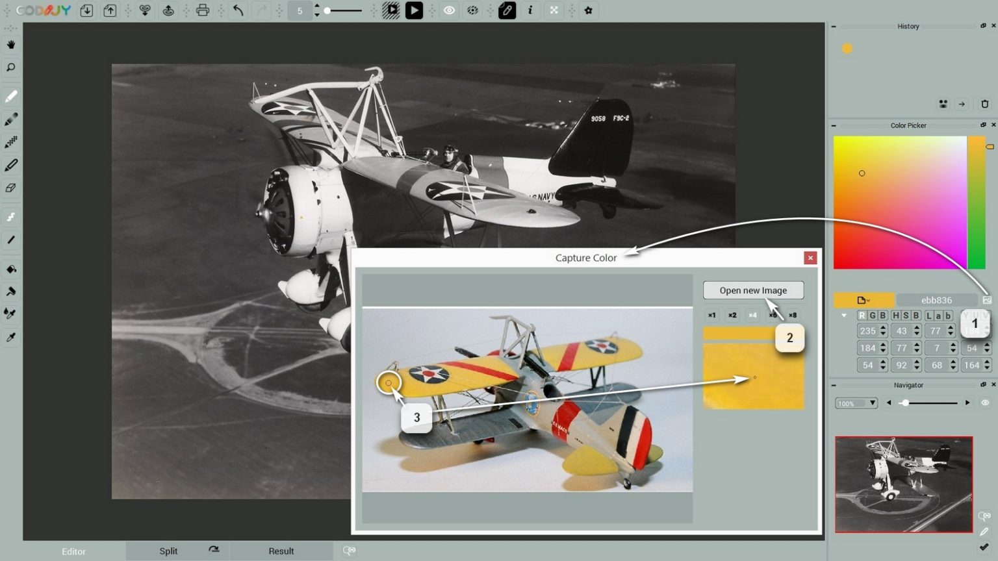The width and height of the screenshot is (998, 561).
Task: Select the Hand pan tool
Action: [11, 45]
